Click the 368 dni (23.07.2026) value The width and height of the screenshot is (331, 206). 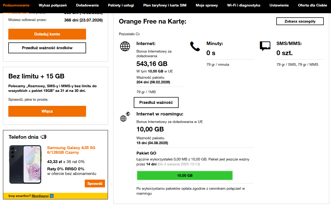tap(83, 20)
